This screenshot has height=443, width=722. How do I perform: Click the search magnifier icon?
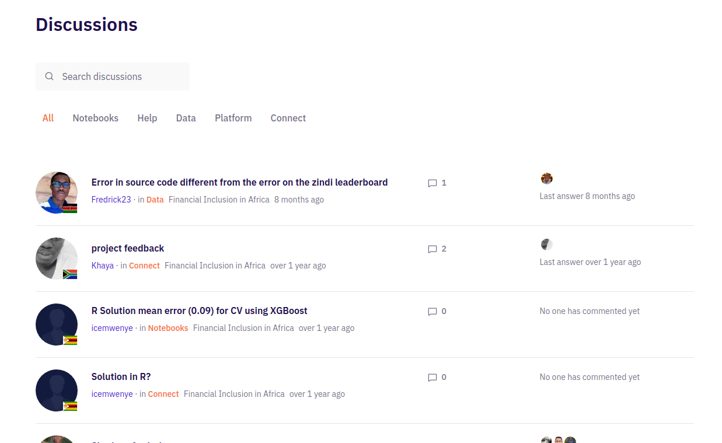tap(50, 76)
